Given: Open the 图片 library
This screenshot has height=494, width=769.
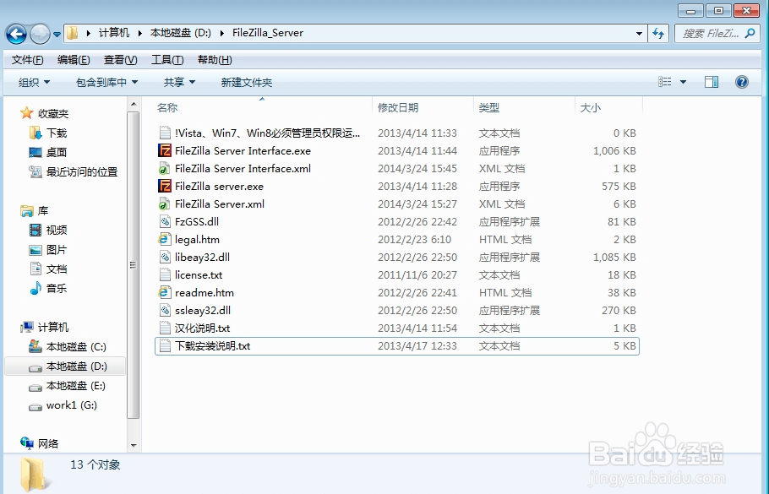Looking at the screenshot, I should click(48, 249).
